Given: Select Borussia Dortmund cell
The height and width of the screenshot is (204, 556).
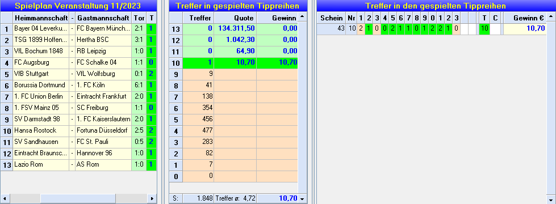Looking at the screenshot, I should (41, 85).
